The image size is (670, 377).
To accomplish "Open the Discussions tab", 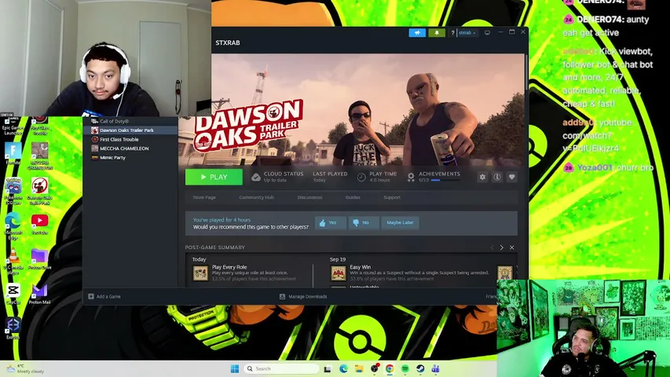I will point(309,197).
